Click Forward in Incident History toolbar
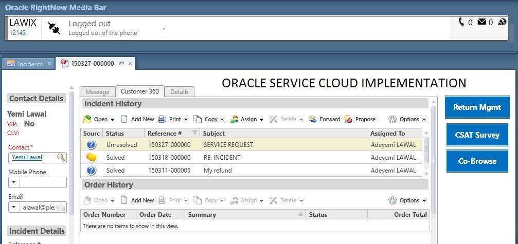 click(x=324, y=119)
